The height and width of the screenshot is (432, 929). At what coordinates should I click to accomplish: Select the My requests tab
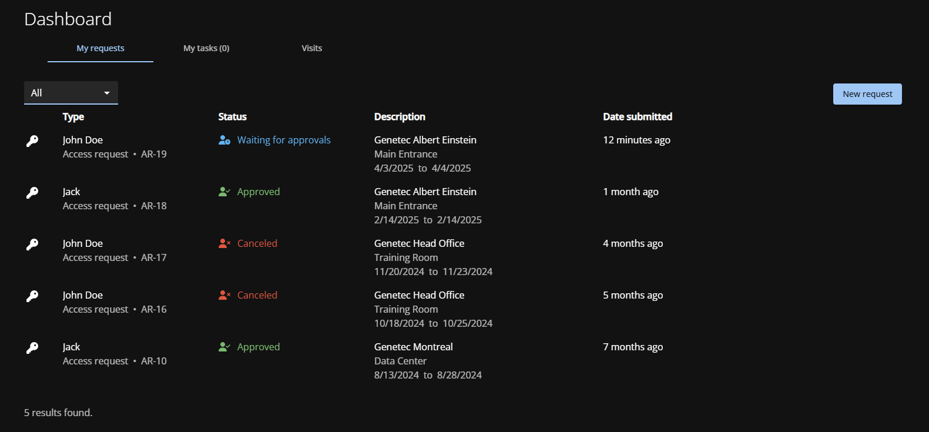(x=100, y=48)
